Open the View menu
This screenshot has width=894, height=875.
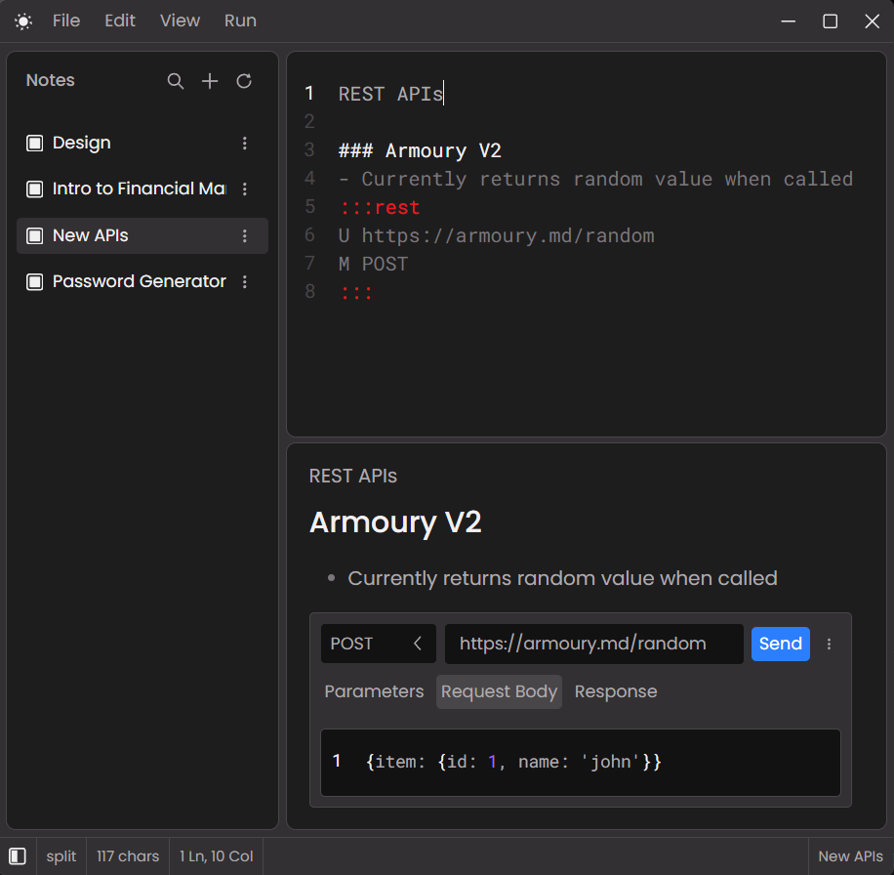pyautogui.click(x=180, y=21)
